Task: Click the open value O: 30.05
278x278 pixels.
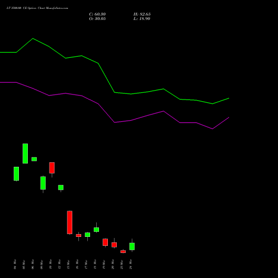Action: (x=97, y=19)
